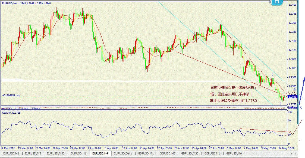Click the 3 Apr 04:00 time label
The height and width of the screenshot is (158, 305).
(x=94, y=148)
